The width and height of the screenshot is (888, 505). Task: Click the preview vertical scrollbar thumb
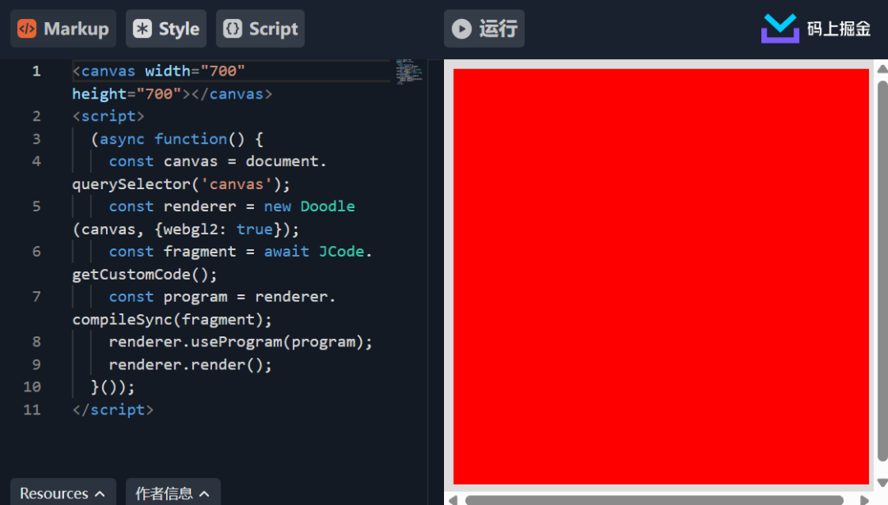pos(882,271)
